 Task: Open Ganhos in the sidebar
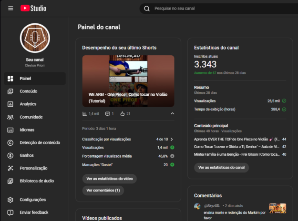coord(35,155)
